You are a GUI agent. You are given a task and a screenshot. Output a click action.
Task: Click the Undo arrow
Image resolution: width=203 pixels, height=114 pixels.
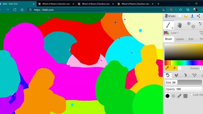(200, 24)
